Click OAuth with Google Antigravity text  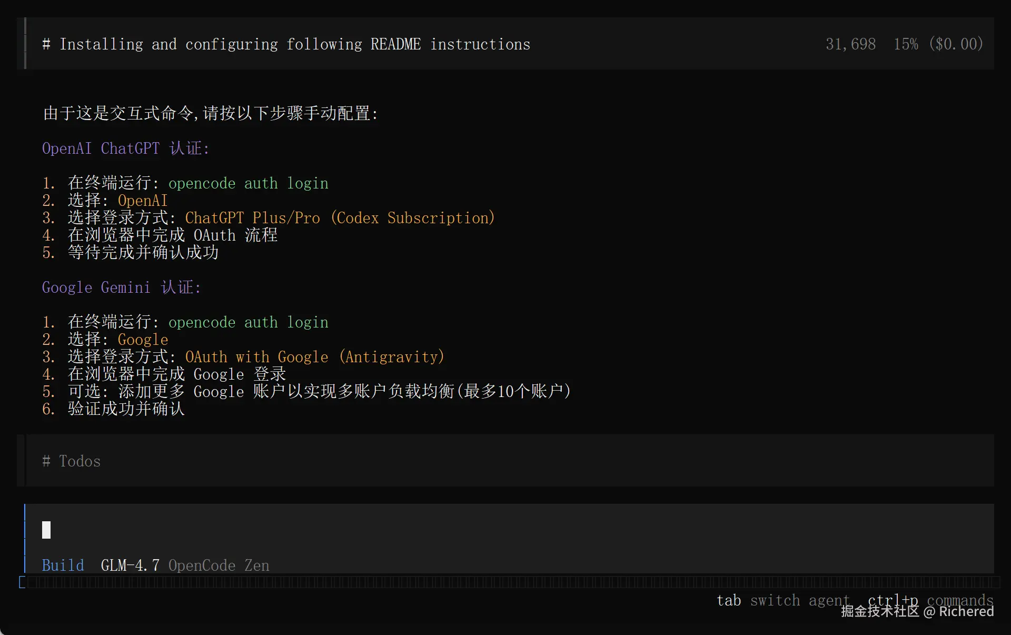click(x=314, y=357)
